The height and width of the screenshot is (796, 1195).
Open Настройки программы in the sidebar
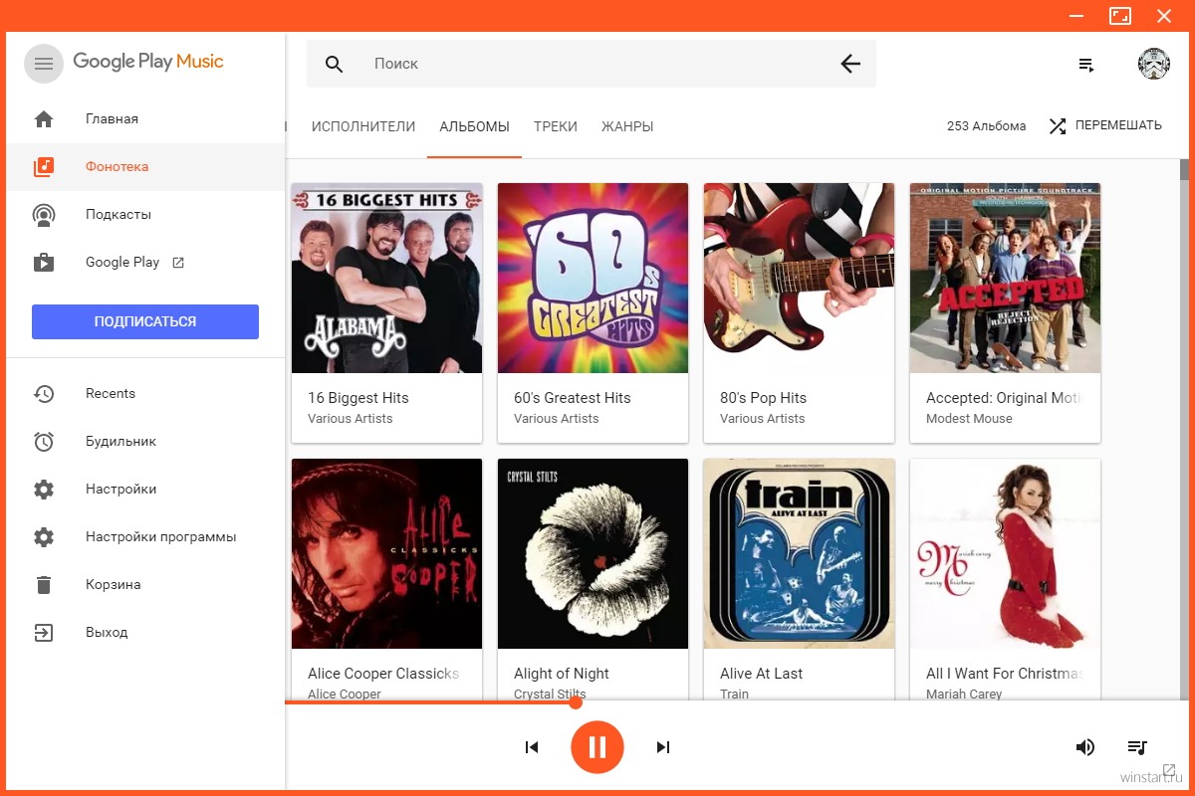(145, 537)
